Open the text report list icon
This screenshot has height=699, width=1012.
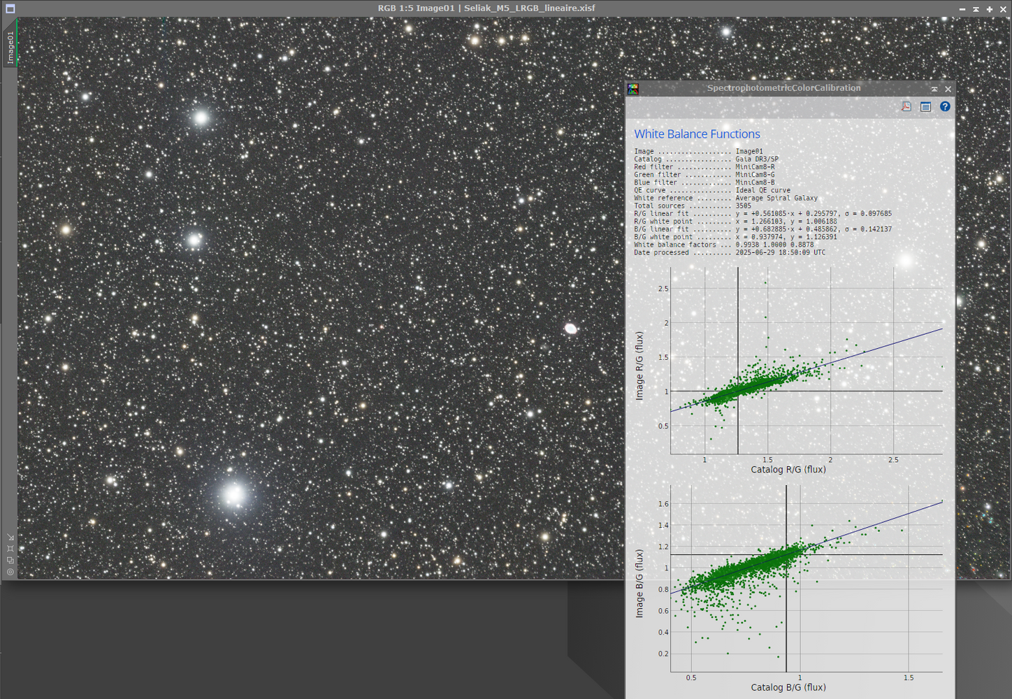pyautogui.click(x=925, y=107)
